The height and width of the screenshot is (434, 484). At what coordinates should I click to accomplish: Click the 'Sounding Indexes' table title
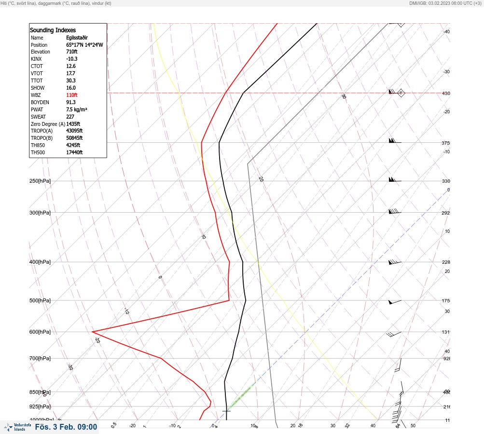[x=53, y=30]
